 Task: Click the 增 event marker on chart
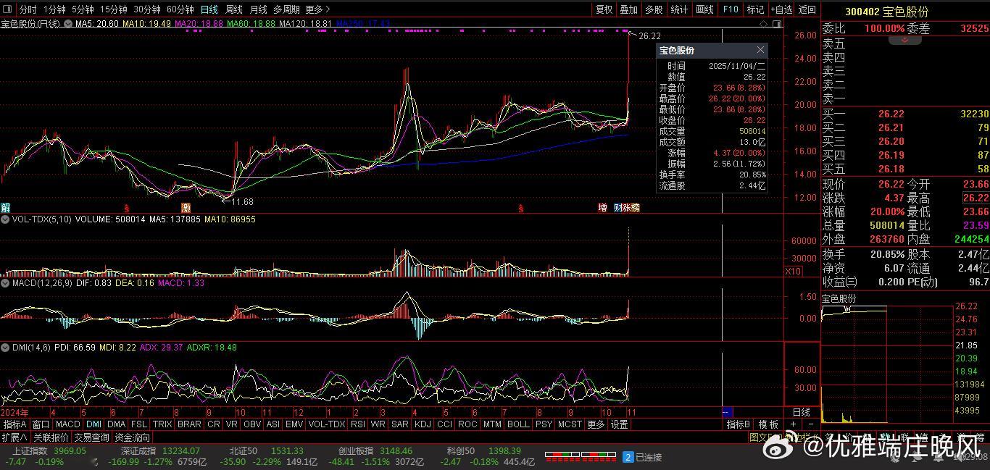pyautogui.click(x=602, y=208)
